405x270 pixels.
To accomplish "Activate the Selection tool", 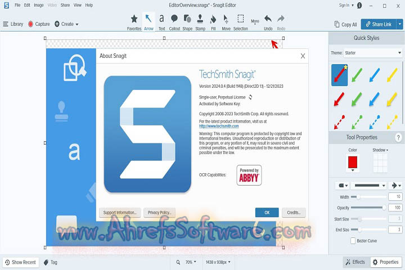I will click(240, 21).
